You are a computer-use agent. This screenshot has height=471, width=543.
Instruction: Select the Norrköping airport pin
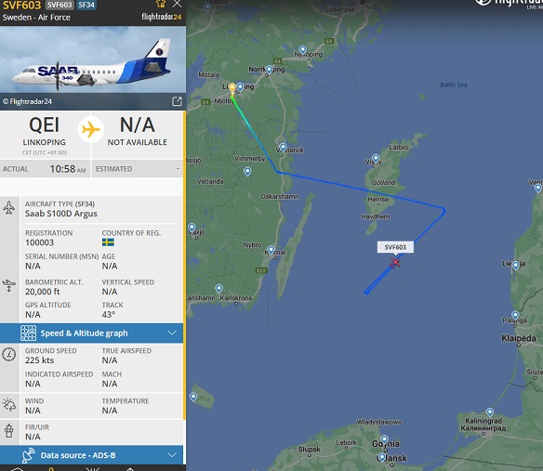point(269,71)
